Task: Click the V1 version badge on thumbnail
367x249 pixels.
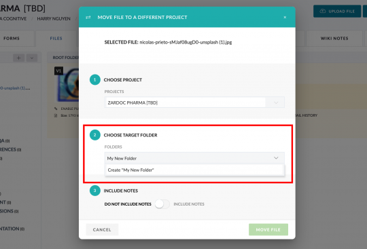Action: pyautogui.click(x=58, y=71)
